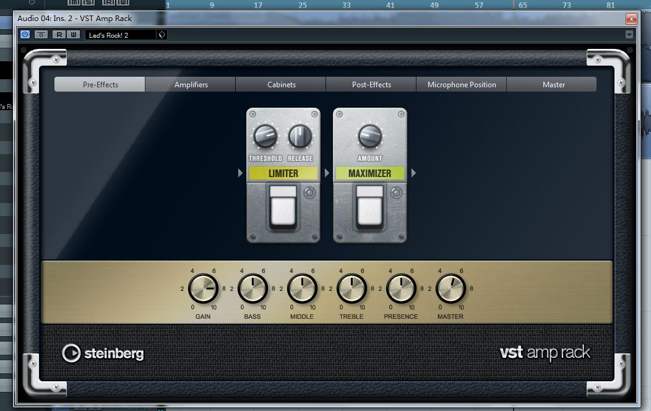Click the amp MIDDLE knob
The height and width of the screenshot is (411, 651).
[302, 288]
